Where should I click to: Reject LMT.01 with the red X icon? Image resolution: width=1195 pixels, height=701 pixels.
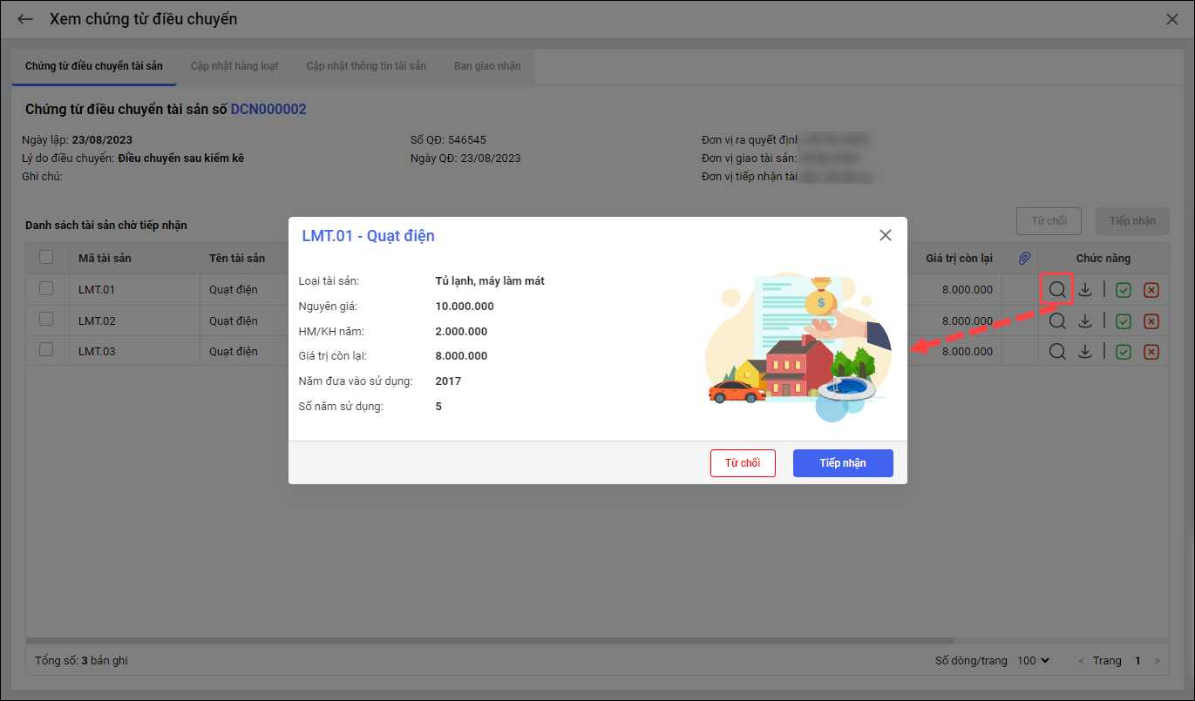[x=1151, y=291]
